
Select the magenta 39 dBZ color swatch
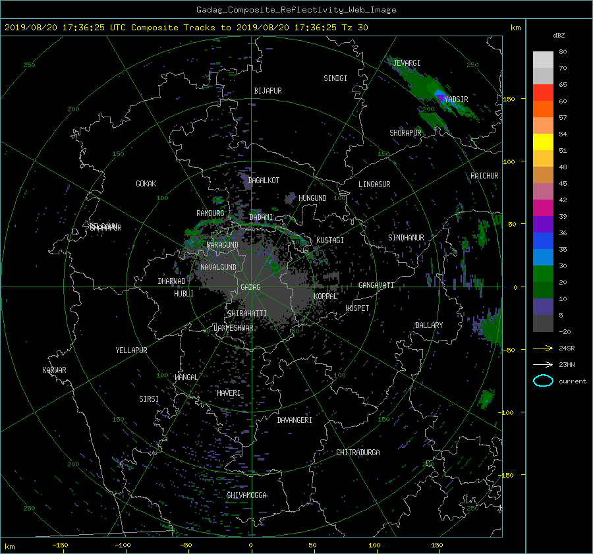tap(543, 208)
